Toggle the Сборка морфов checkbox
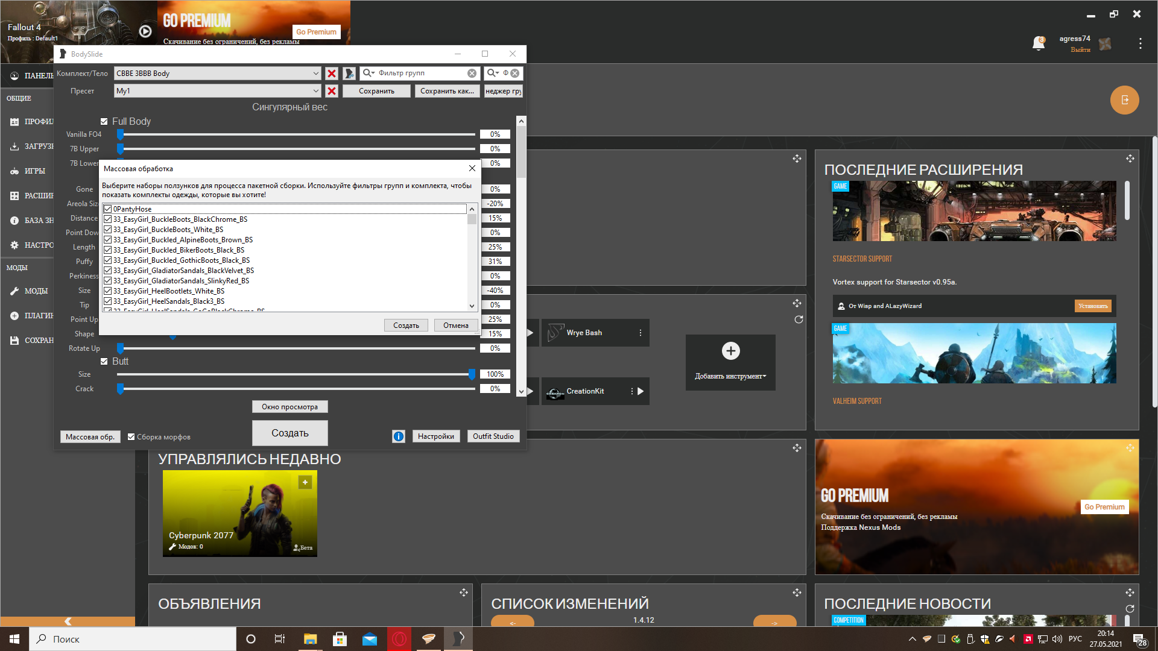The height and width of the screenshot is (651, 1158). pyautogui.click(x=131, y=437)
